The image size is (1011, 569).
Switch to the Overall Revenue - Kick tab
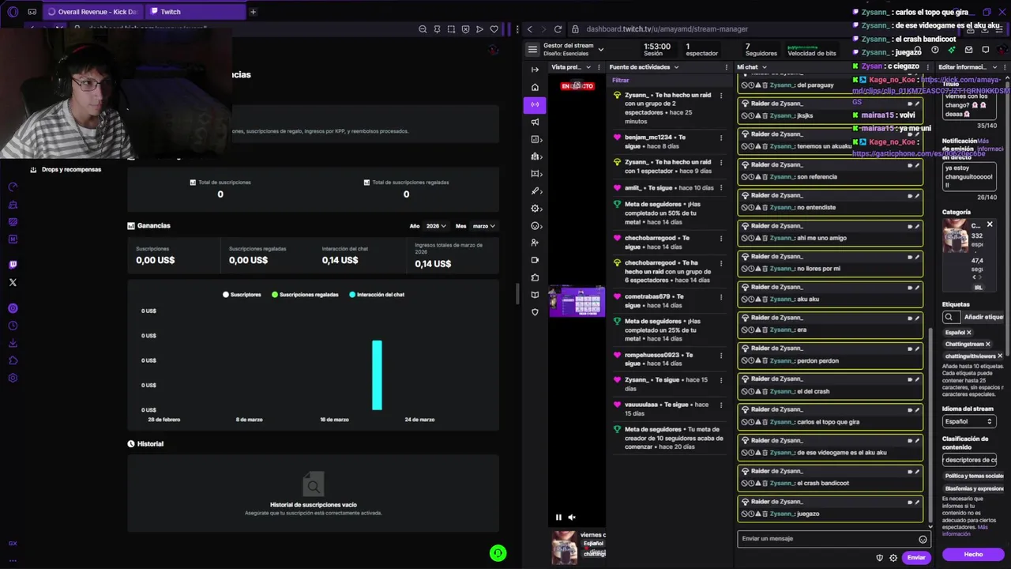pos(92,12)
